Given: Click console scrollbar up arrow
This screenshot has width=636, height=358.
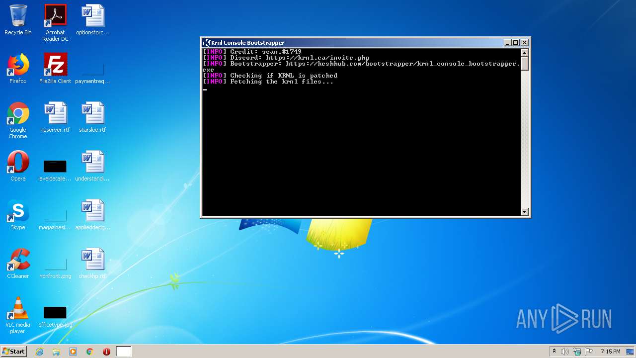Looking at the screenshot, I should pos(524,52).
